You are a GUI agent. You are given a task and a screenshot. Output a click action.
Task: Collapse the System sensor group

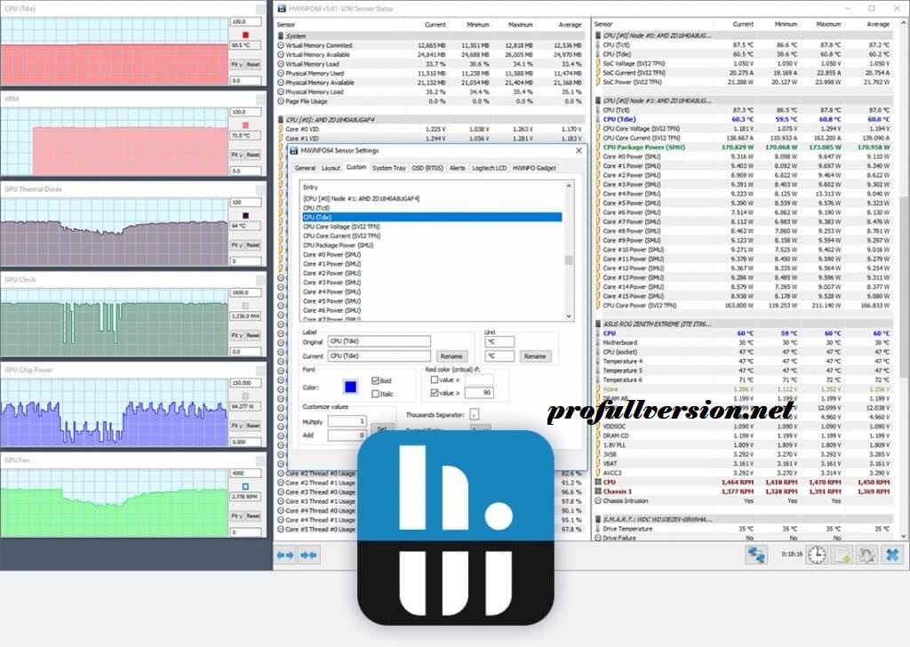point(282,34)
